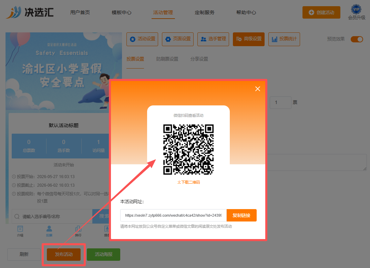
Task: Click the activity QR code image
Action: tap(188, 150)
